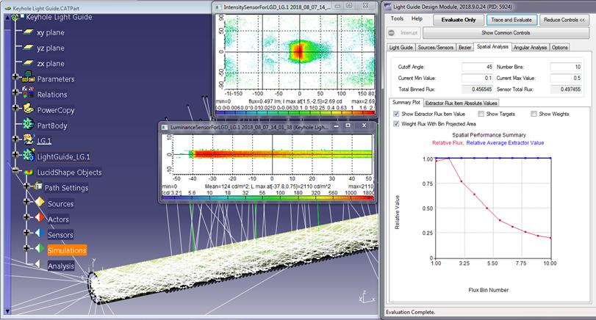596x320 pixels.
Task: Click the Keyhole Light Guide.CATPart title icon
Action: point(7,8)
